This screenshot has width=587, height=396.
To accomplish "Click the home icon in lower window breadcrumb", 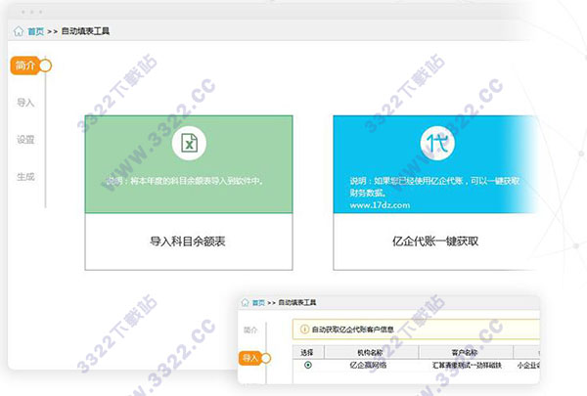I will coord(246,302).
